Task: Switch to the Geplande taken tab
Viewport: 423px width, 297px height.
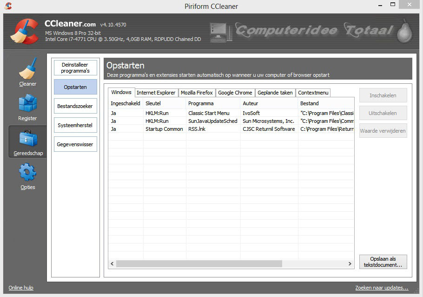Action: pos(275,93)
